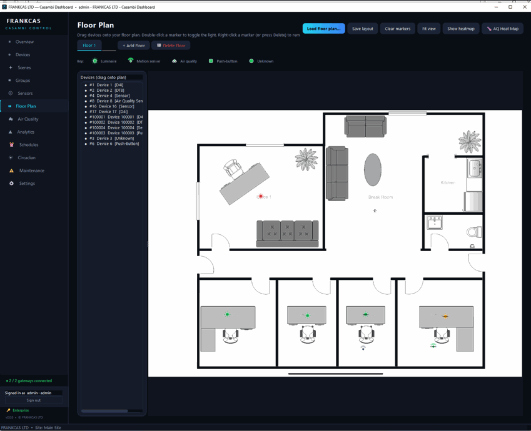
Task: Open Schedules via its alarm clock icon
Action: click(x=11, y=145)
